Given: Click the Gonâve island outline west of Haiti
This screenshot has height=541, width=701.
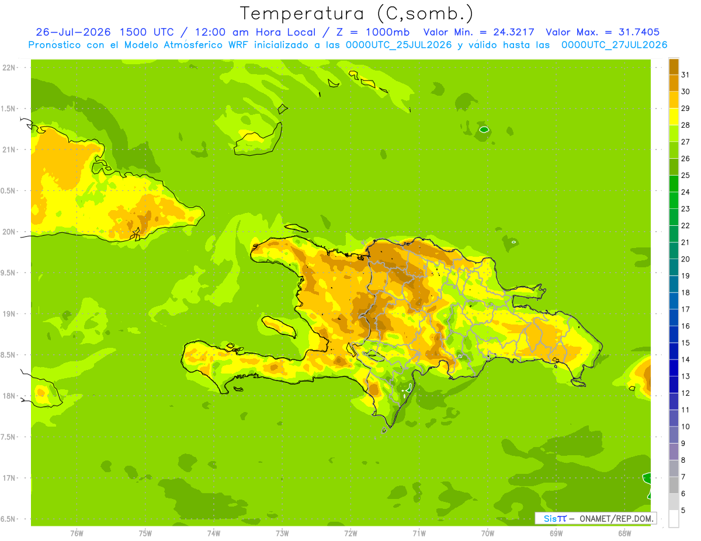Looking at the screenshot, I should [x=279, y=326].
